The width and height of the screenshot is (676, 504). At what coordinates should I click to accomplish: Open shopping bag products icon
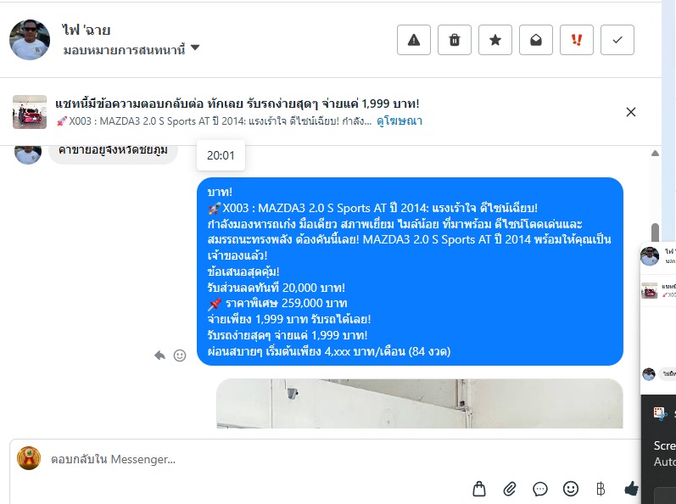479,489
